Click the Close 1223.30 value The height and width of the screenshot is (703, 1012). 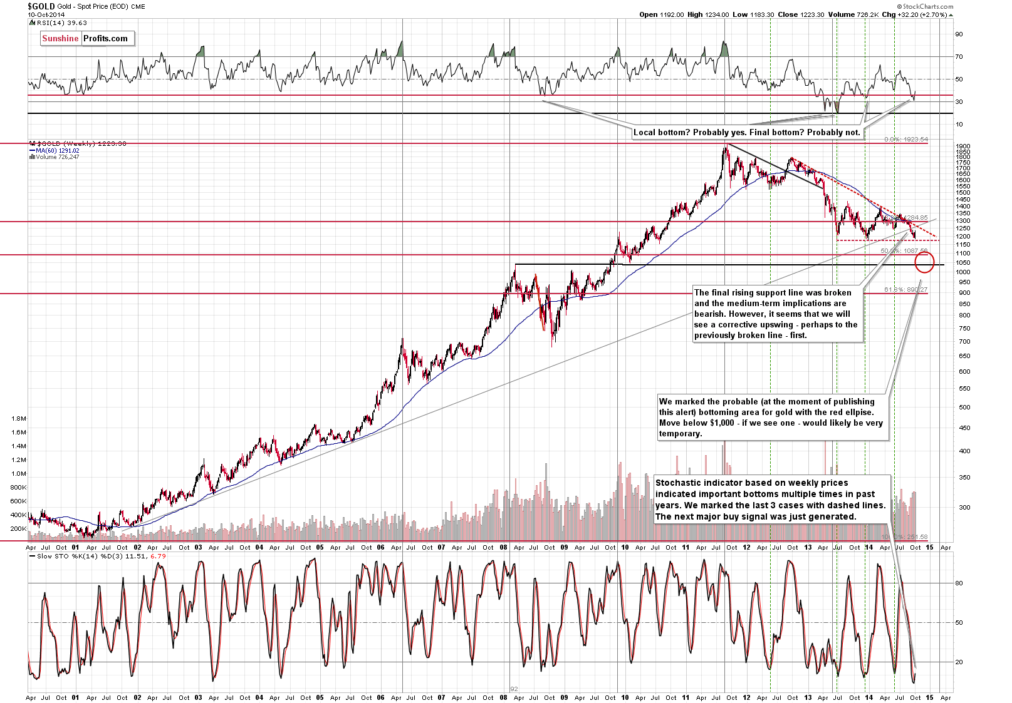point(801,14)
